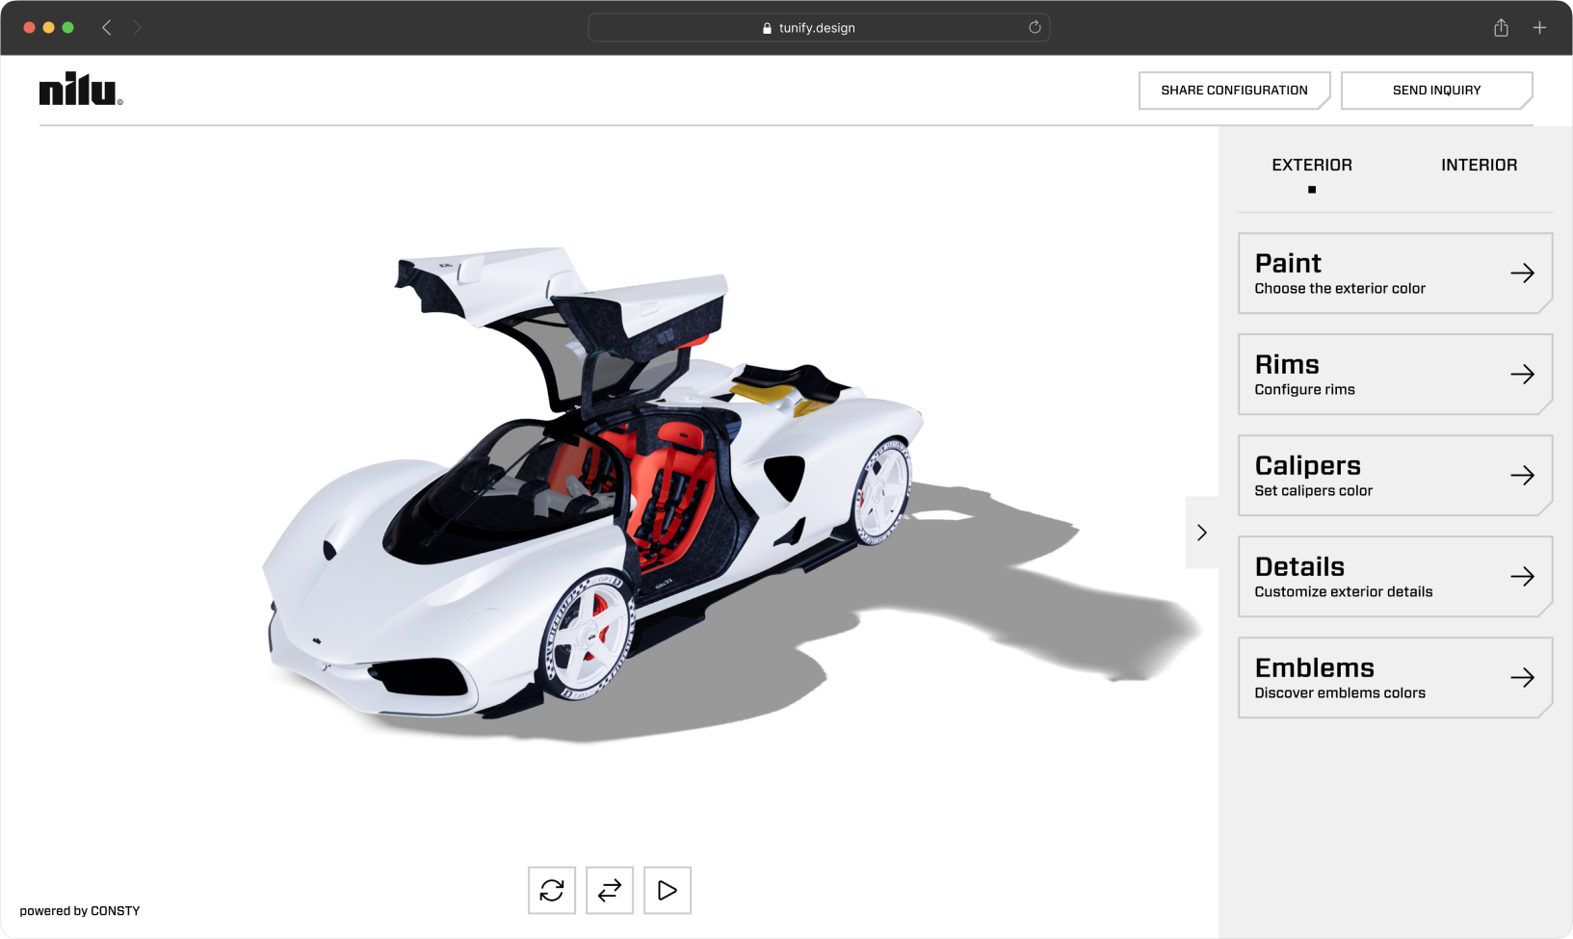Click the rotate/refresh view icon
This screenshot has width=1573, height=939.
pyautogui.click(x=551, y=890)
